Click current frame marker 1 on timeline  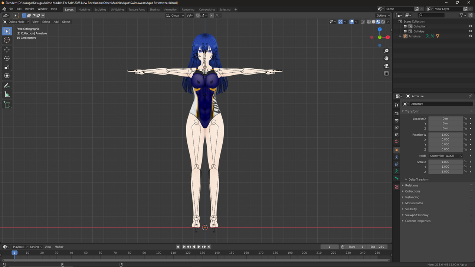tap(14, 253)
